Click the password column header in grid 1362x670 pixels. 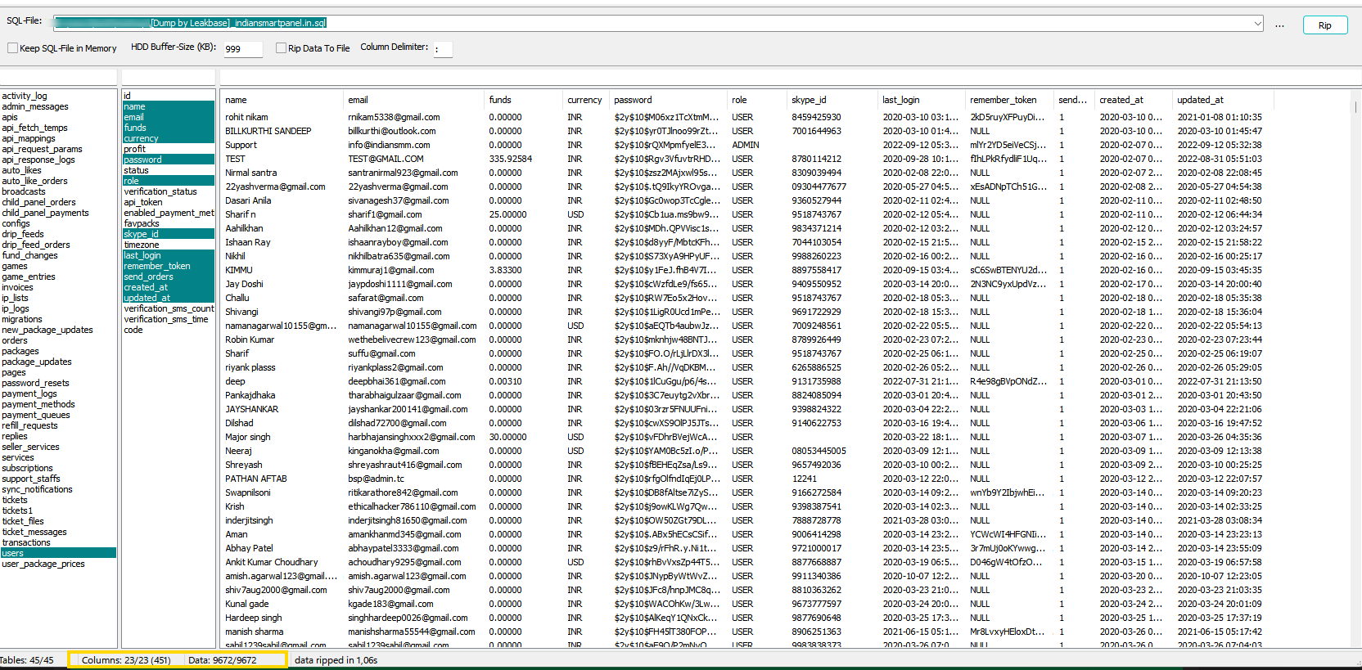[x=669, y=100]
